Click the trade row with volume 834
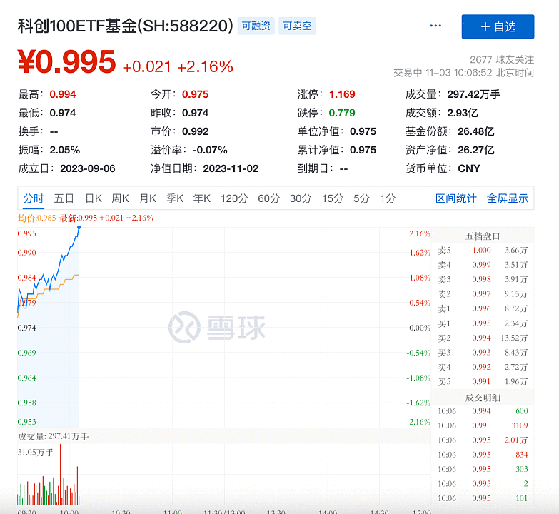This screenshot has height=514, width=559. click(x=483, y=455)
